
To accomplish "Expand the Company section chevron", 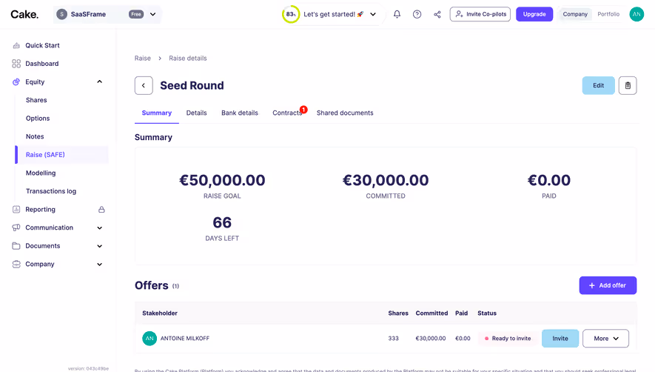I will click(99, 264).
